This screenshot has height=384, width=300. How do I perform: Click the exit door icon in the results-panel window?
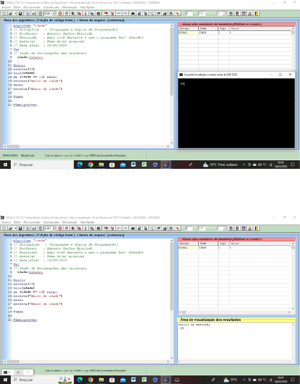pyautogui.click(x=256, y=228)
